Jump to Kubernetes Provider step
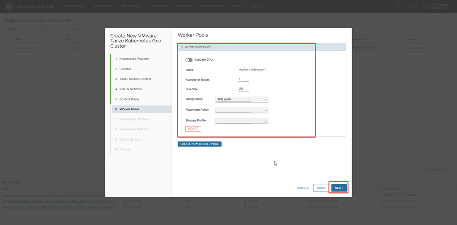Image resolution: width=457 pixels, height=225 pixels. point(134,59)
